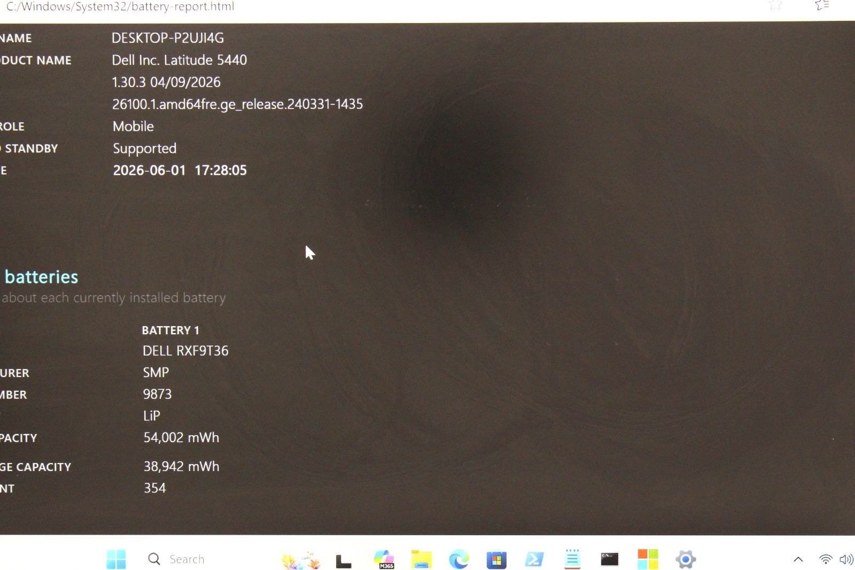Select the computer name DESKTOP-P2UJI4G

tap(168, 38)
